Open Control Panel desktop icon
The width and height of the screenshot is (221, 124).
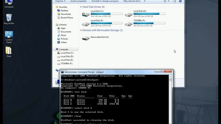[9, 37]
